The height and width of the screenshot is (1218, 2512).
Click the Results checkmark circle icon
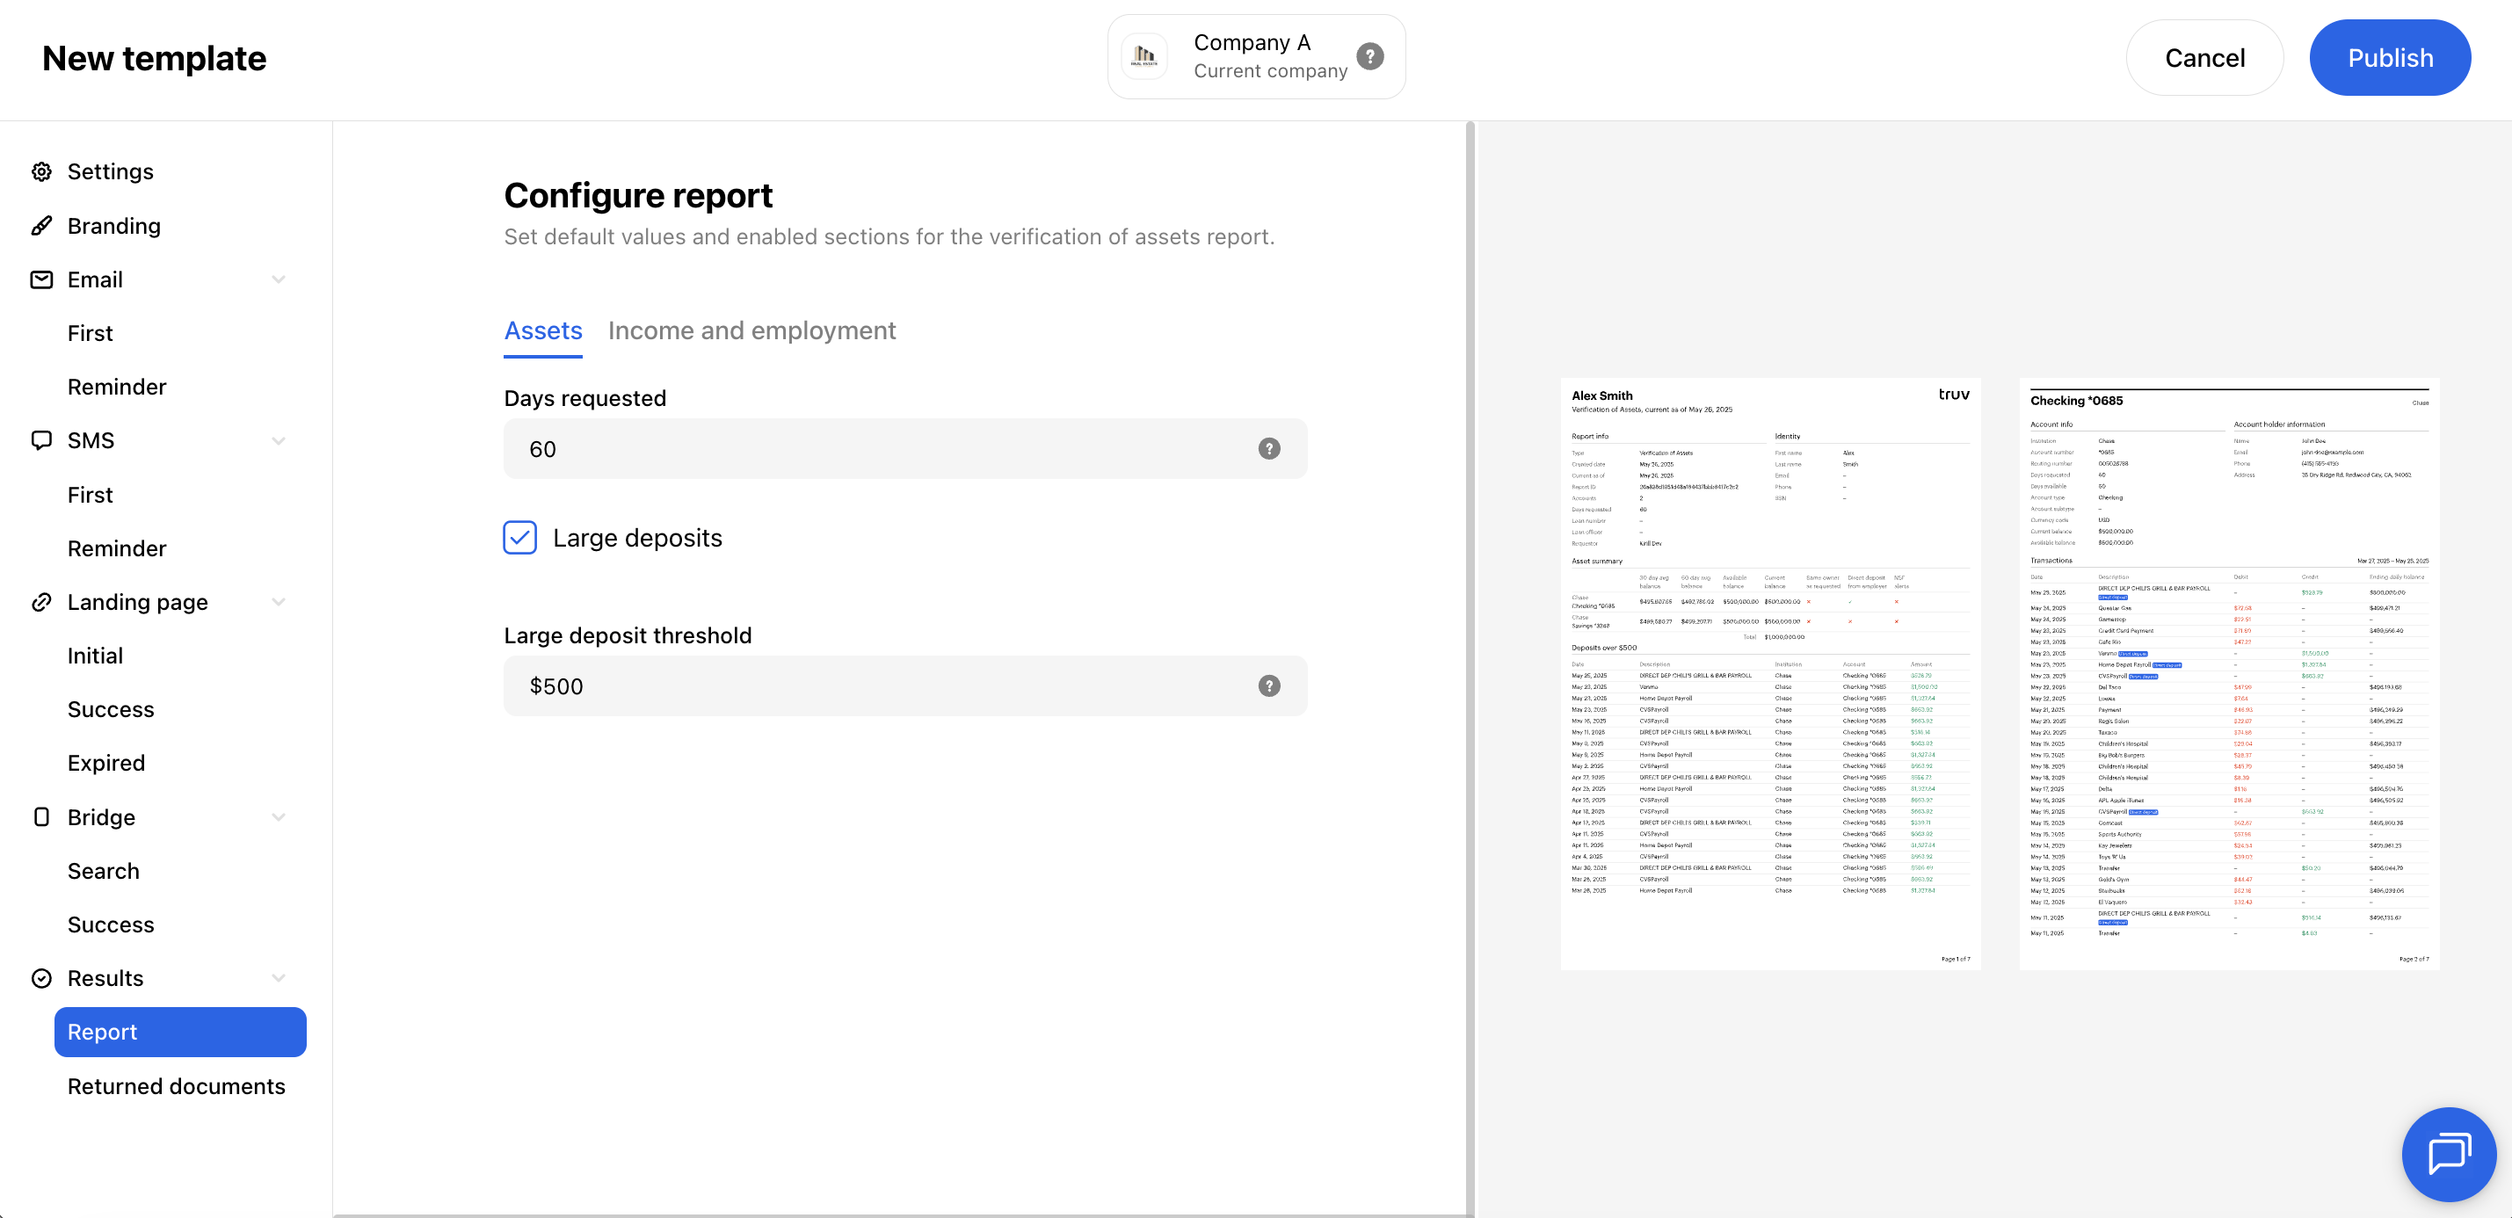click(x=41, y=978)
